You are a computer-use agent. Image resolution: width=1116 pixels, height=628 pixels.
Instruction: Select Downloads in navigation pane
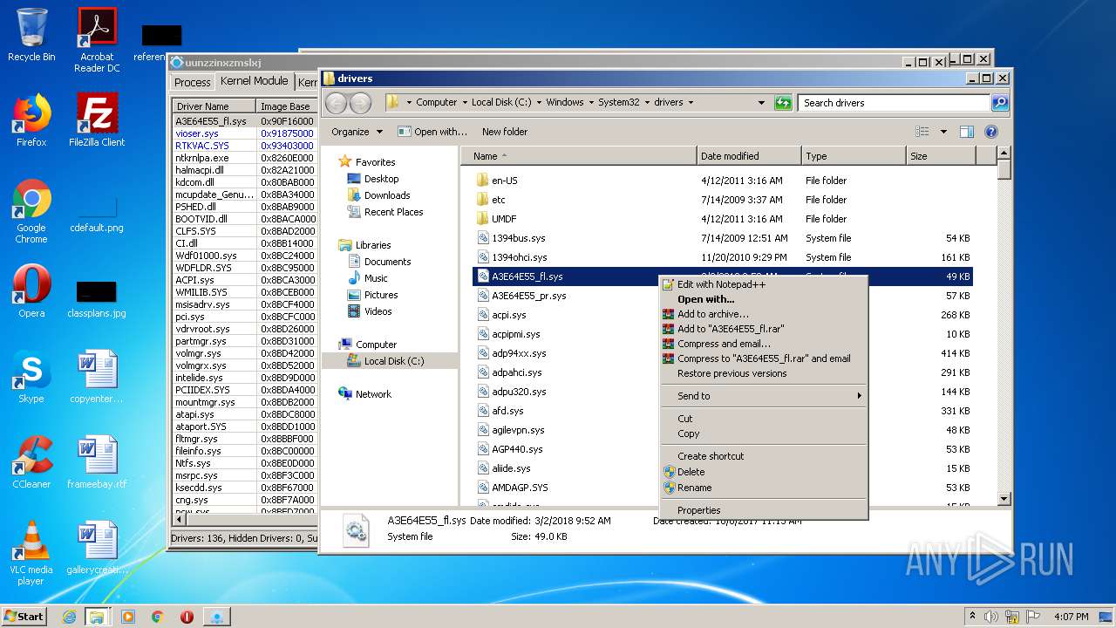point(387,195)
